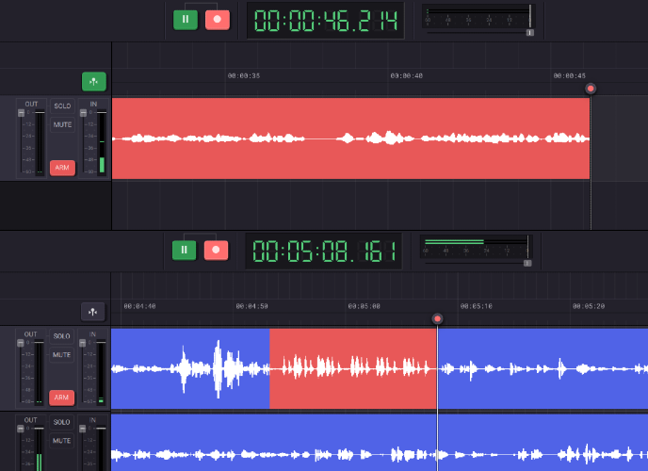Click the record button beside the 00:05:08.161 timer
The width and height of the screenshot is (648, 471).
[217, 250]
